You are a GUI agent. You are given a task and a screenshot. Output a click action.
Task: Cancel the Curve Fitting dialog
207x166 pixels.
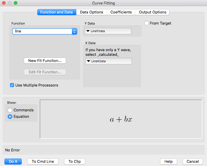click(x=193, y=162)
